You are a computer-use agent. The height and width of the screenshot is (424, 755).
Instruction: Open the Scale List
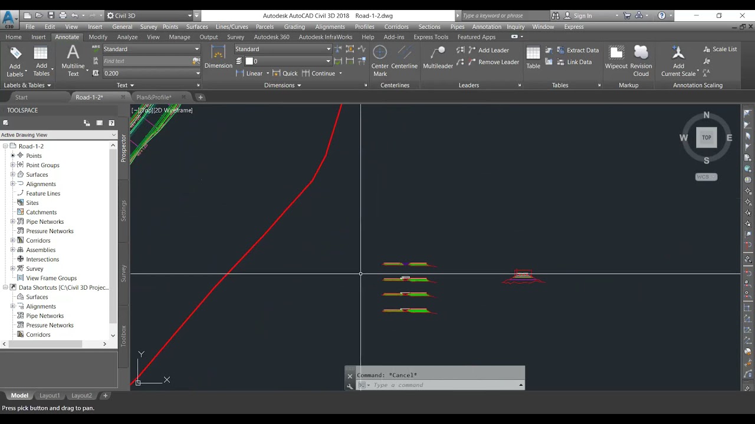[x=720, y=49]
